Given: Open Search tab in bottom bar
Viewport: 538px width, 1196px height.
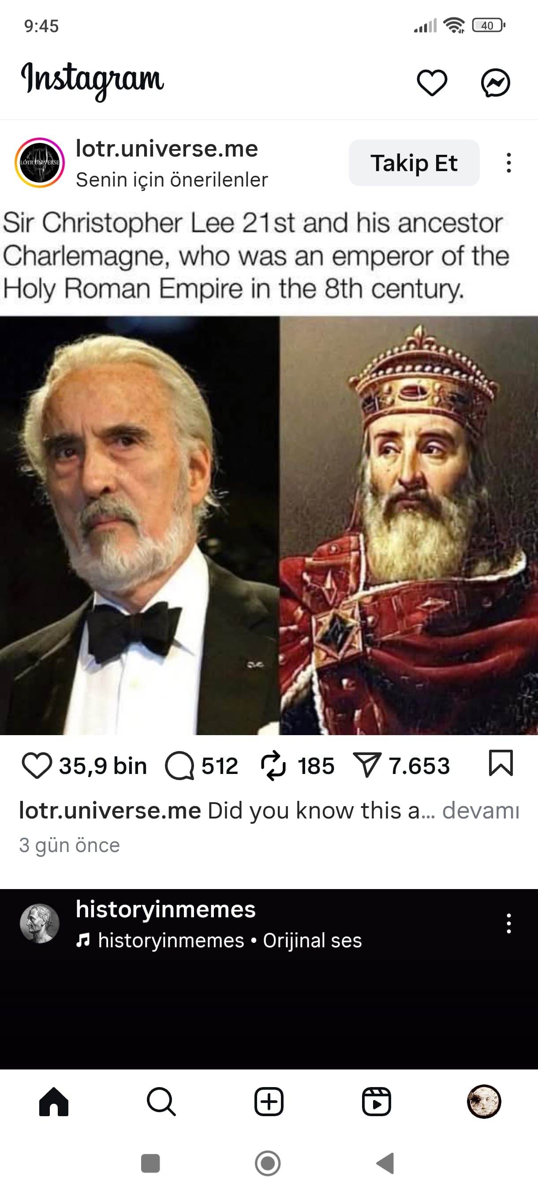Looking at the screenshot, I should coord(161,1101).
